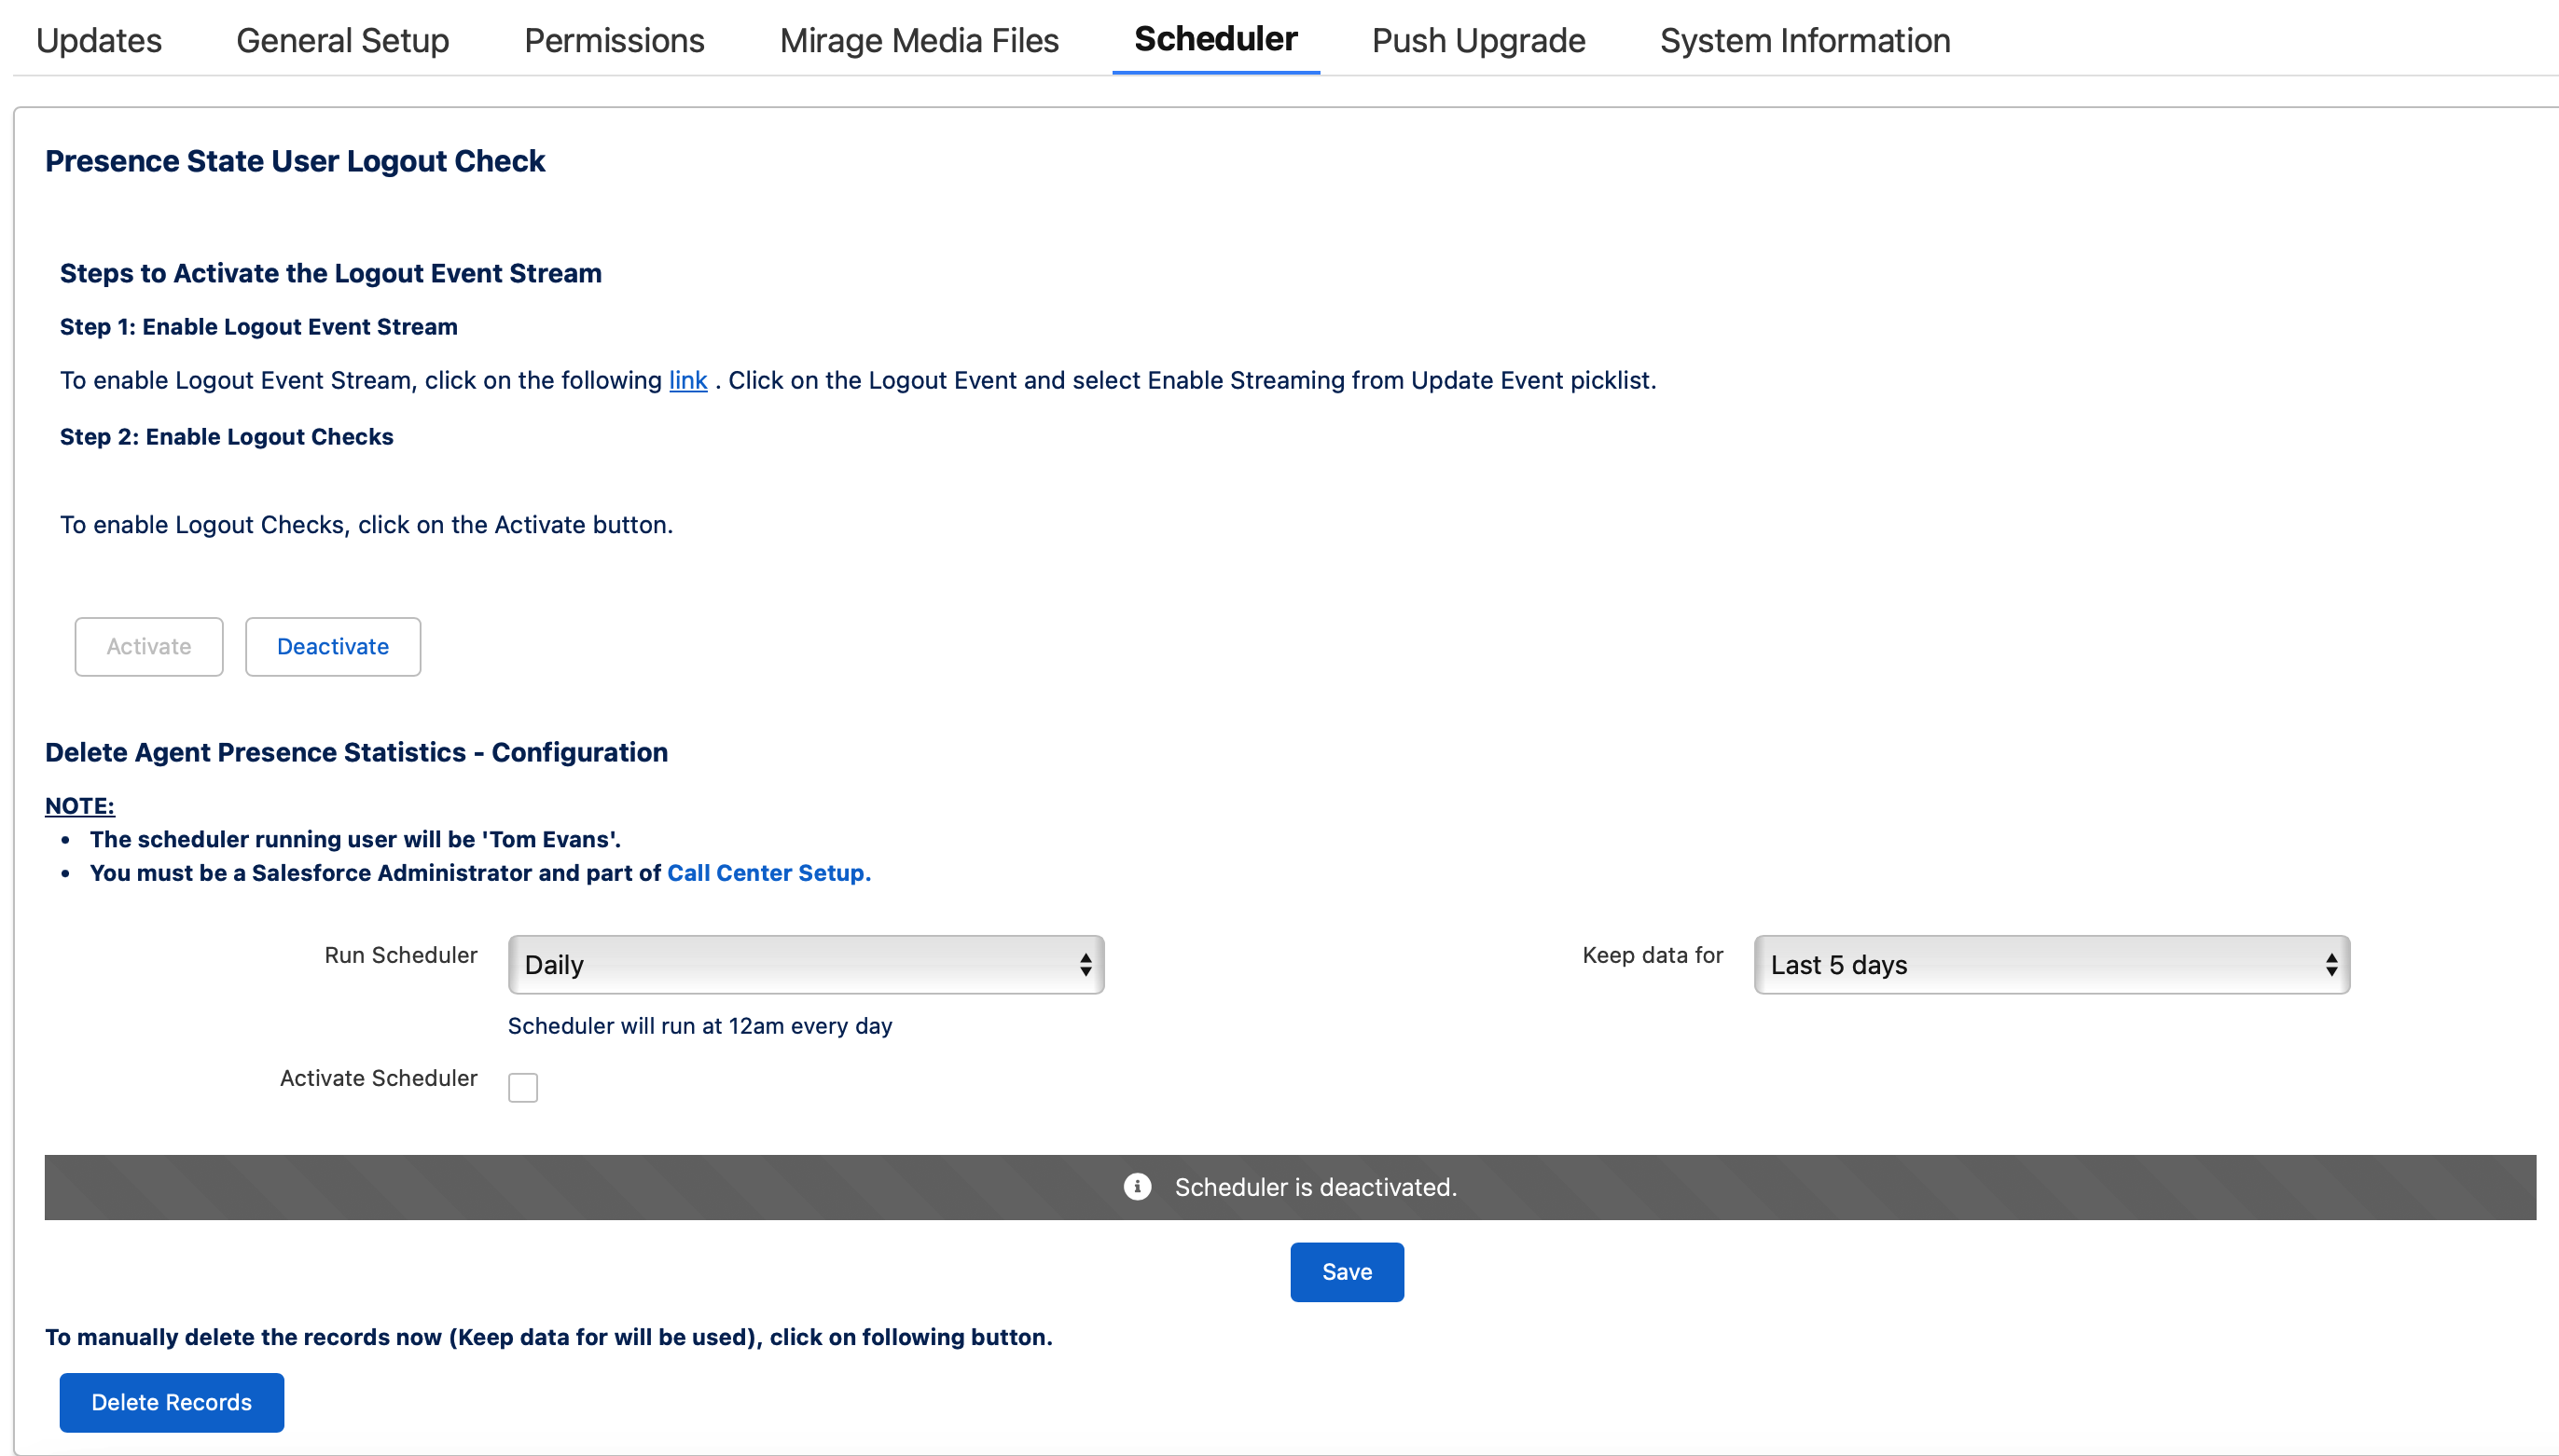
Task: Select the Scheduler tab
Action: 1215,39
